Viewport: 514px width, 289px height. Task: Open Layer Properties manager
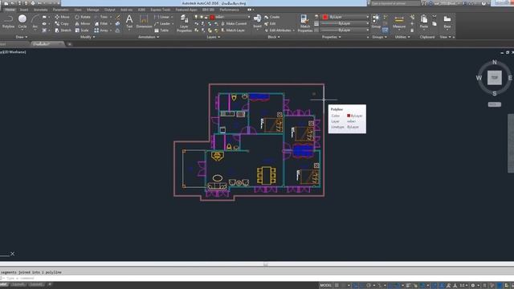point(184,23)
